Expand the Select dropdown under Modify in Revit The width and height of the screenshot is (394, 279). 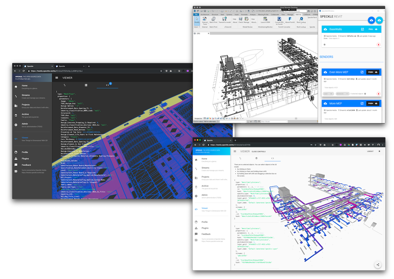coord(197,27)
